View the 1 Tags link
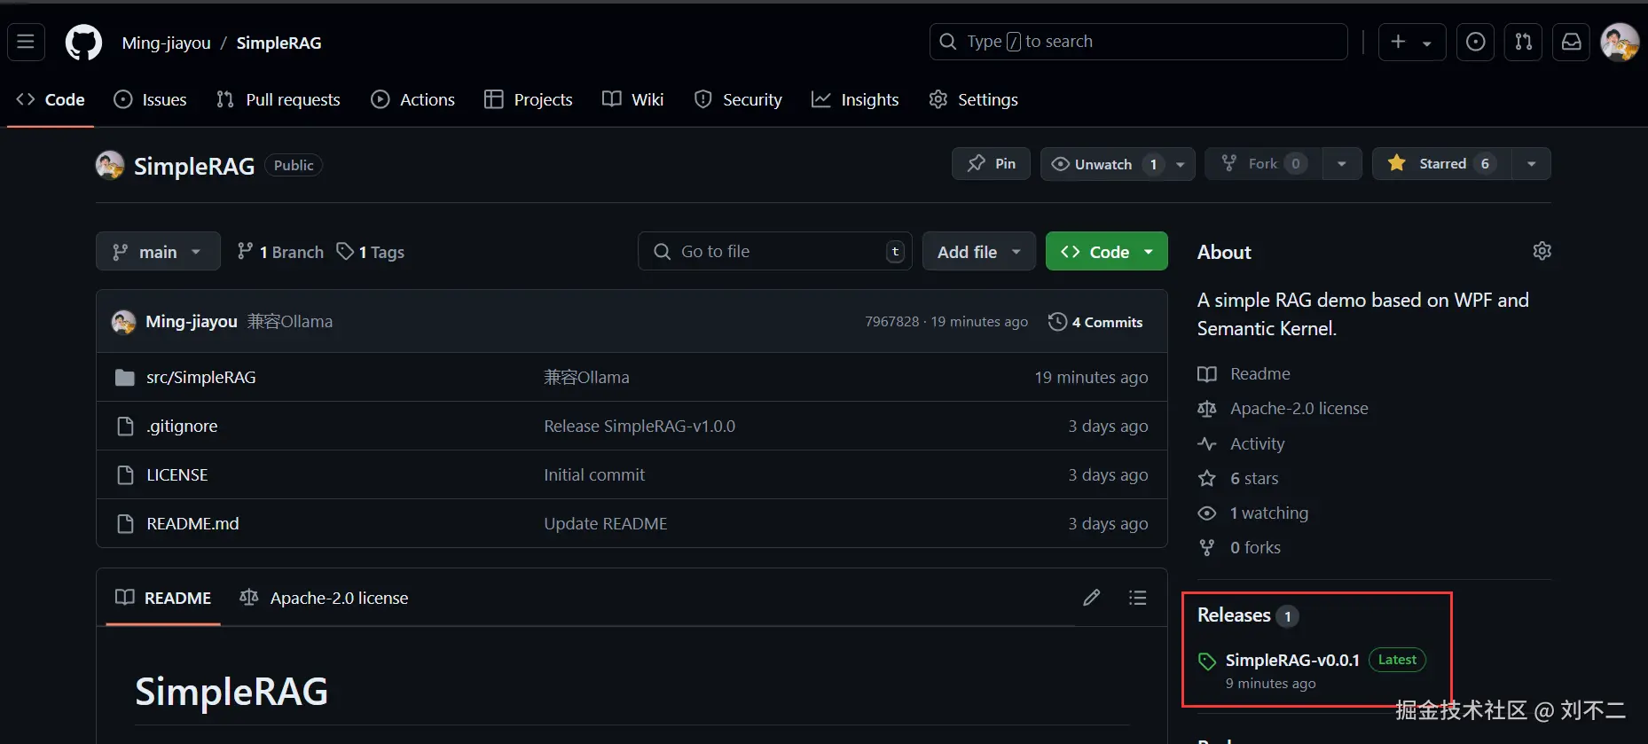Viewport: 1648px width, 744px height. point(371,252)
